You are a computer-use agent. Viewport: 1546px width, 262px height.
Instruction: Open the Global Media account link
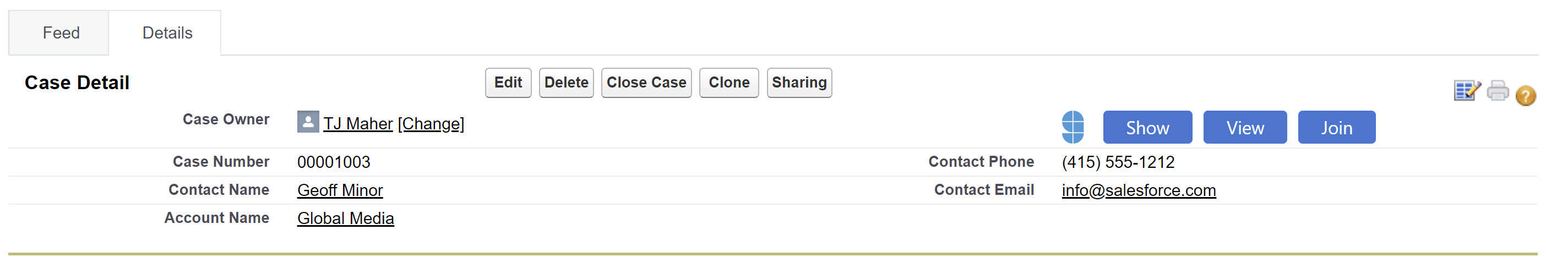pos(346,219)
